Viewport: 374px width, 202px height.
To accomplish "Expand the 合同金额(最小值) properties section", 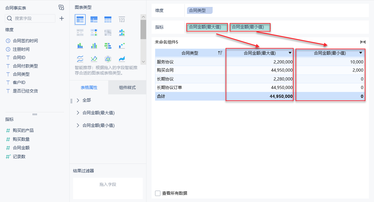I will tap(78, 125).
